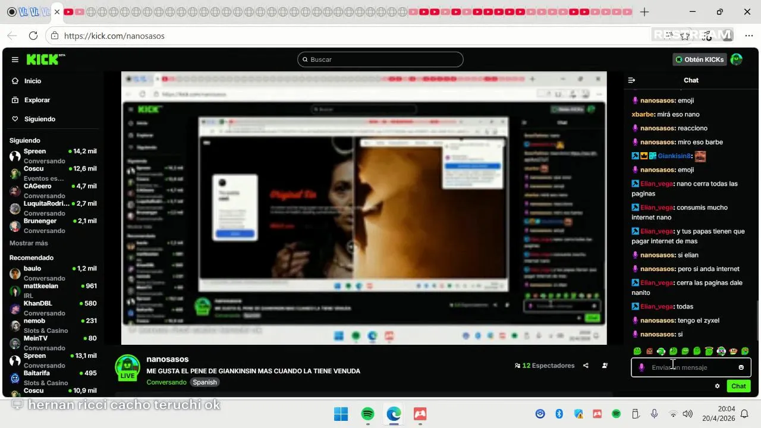The image size is (761, 428).
Task: Open the green profile avatar menu
Action: [737, 59]
